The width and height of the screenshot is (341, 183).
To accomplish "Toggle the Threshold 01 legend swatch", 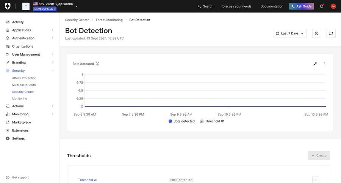I will point(202,121).
